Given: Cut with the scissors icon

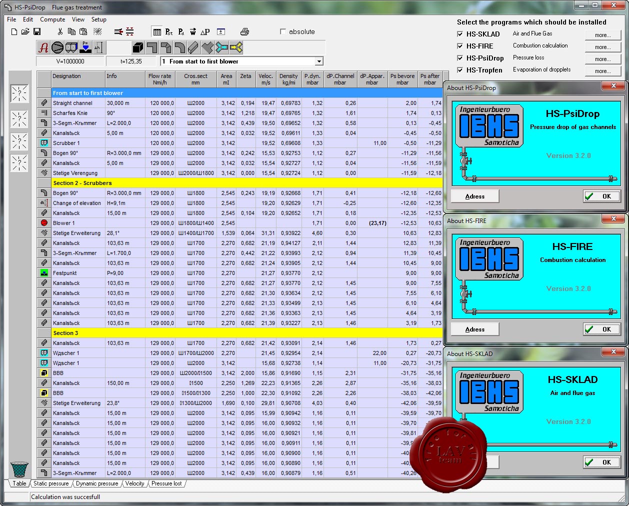Looking at the screenshot, I should [x=60, y=31].
